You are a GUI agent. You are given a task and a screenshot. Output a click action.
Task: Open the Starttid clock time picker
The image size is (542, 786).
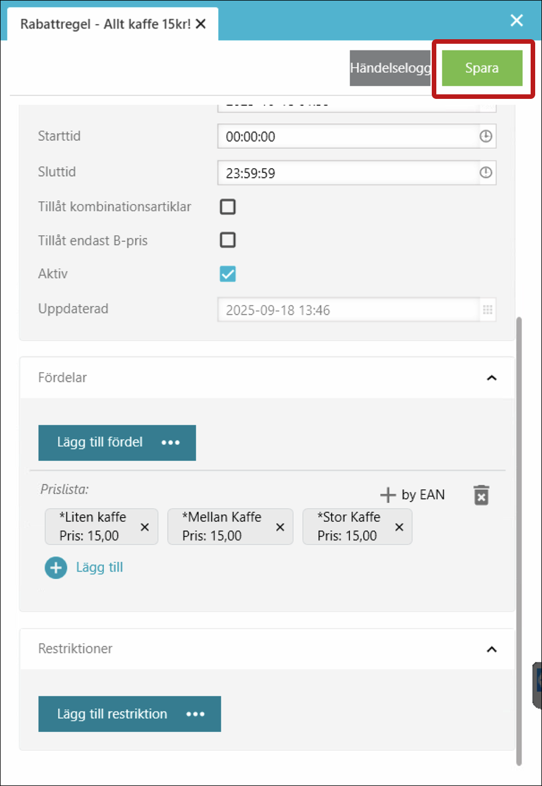[486, 136]
